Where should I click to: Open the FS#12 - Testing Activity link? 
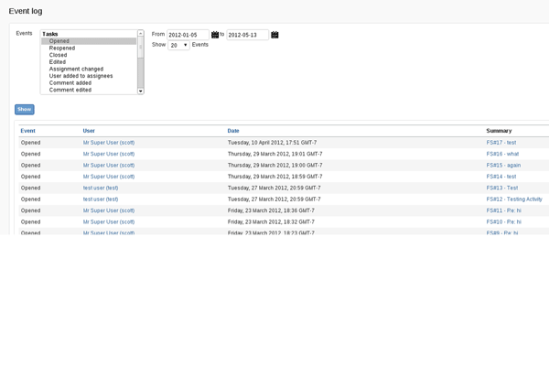[514, 199]
